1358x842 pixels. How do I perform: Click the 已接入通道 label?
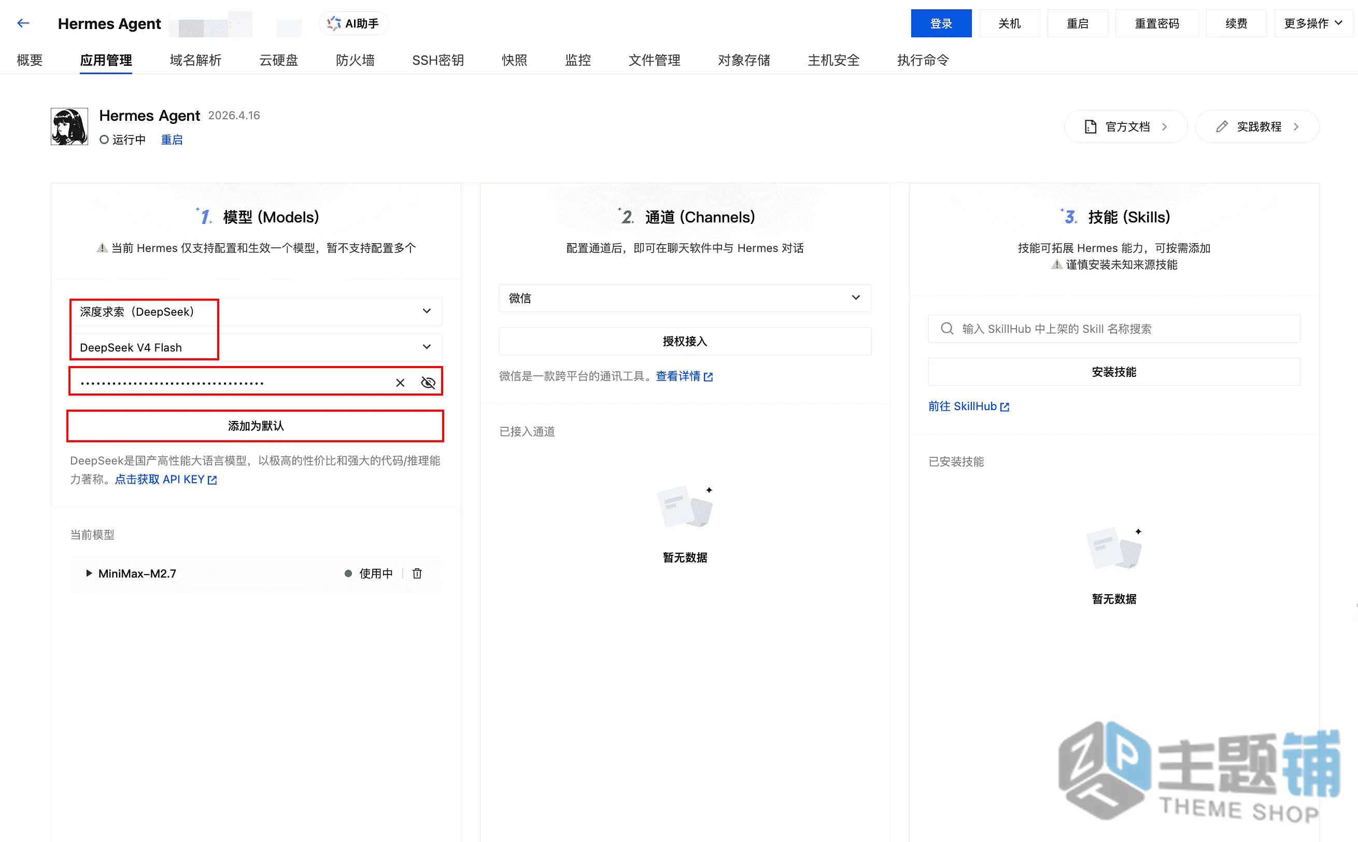pos(527,431)
